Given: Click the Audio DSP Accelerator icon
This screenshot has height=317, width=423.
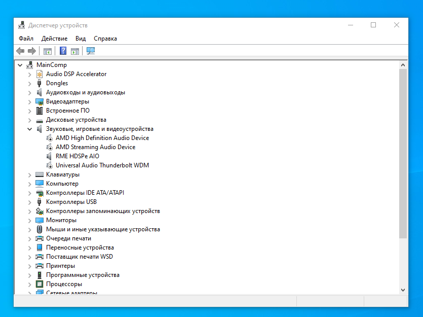Looking at the screenshot, I should (40, 74).
